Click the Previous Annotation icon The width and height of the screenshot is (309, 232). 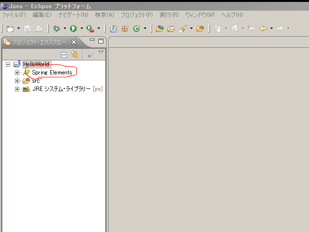pyautogui.click(x=234, y=29)
